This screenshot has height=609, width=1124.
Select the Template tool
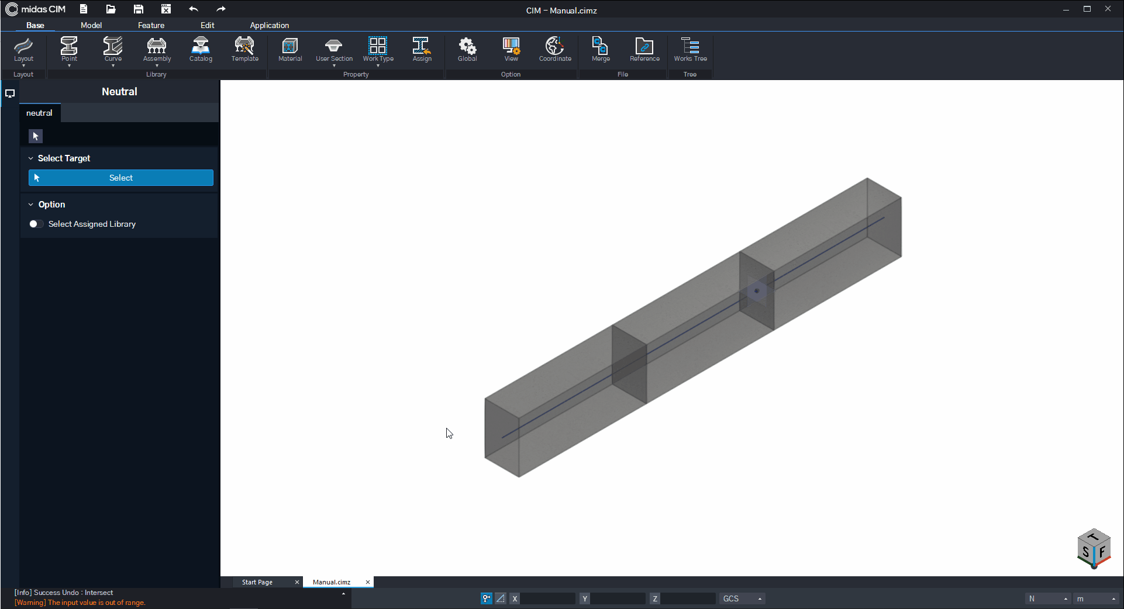[x=244, y=50]
